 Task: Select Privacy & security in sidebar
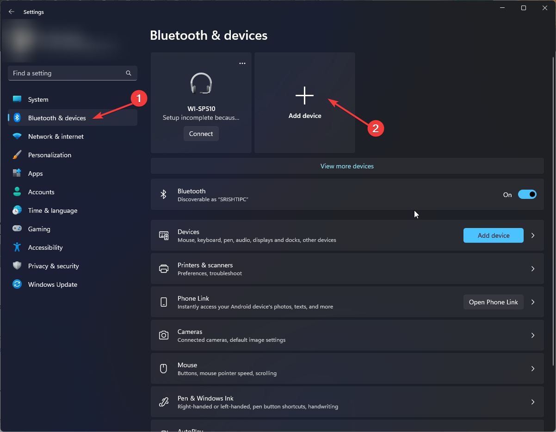tap(52, 266)
